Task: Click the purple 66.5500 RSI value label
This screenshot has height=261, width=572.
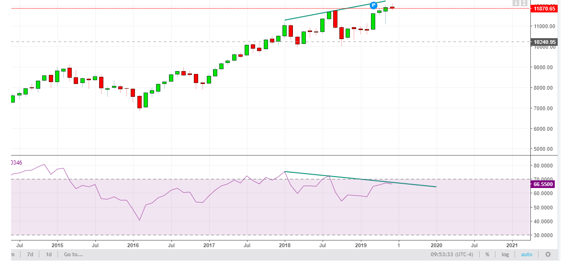Action: point(544,184)
